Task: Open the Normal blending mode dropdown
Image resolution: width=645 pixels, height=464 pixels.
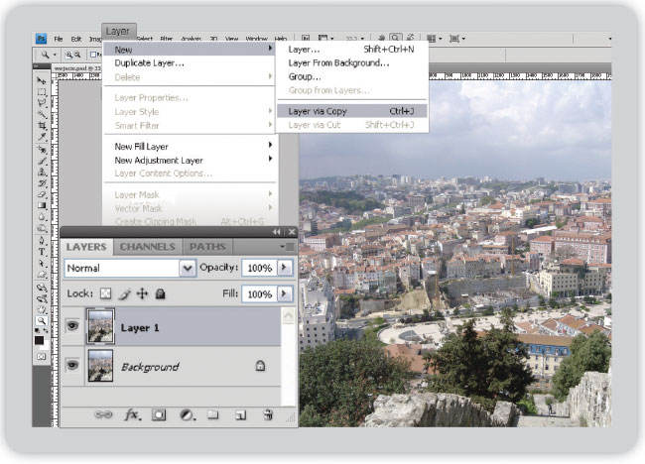Action: click(187, 268)
